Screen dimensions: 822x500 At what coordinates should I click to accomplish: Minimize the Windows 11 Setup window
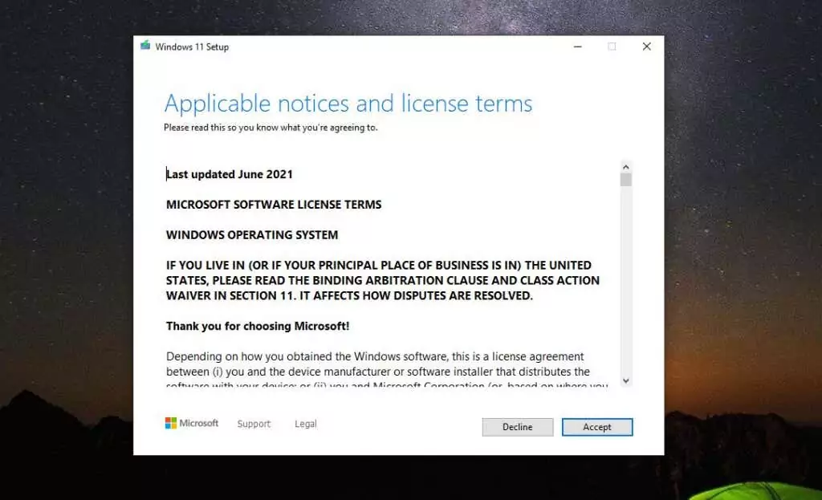(x=578, y=47)
